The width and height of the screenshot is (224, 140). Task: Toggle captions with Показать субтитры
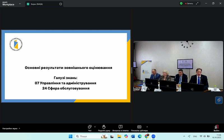[x=139, y=128]
